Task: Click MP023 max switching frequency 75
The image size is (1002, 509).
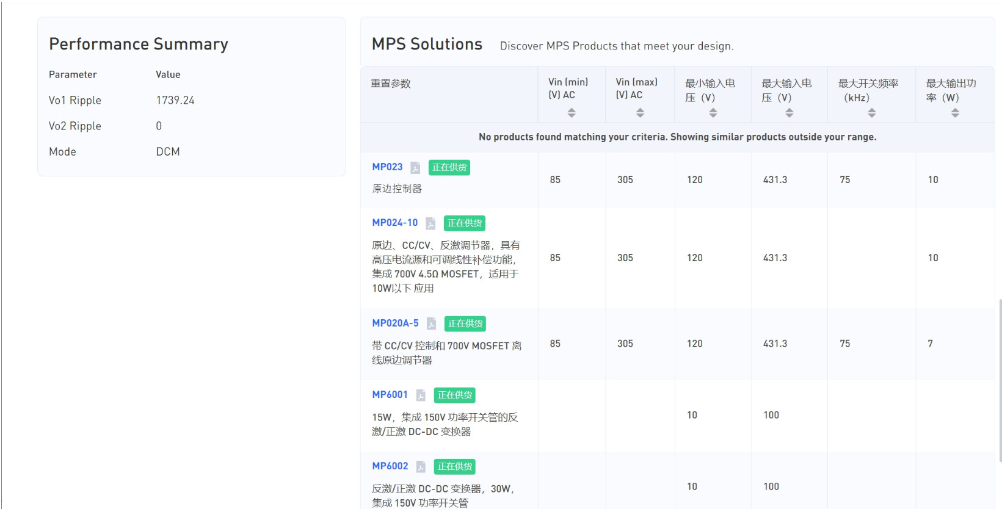Action: tap(845, 179)
